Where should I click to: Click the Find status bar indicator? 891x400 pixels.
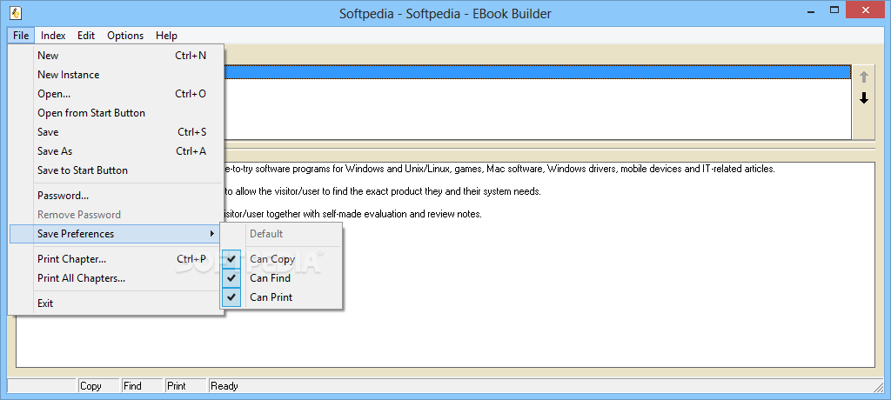click(142, 386)
